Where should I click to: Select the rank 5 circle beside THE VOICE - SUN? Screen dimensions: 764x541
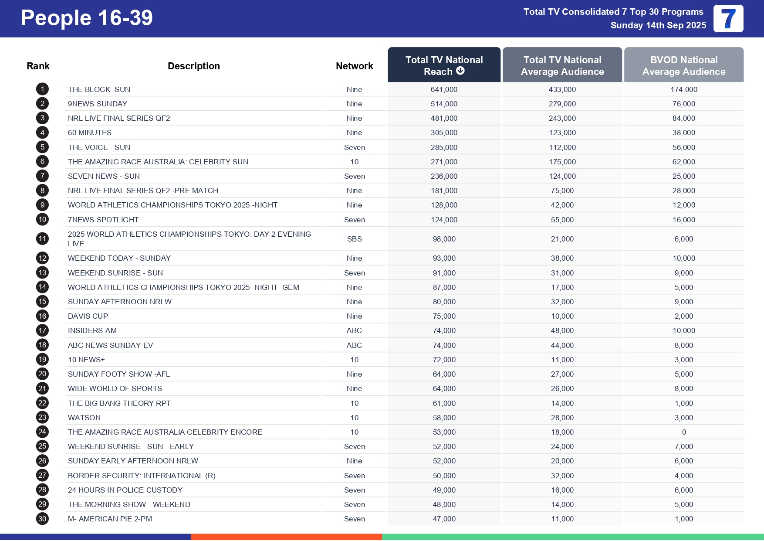(x=42, y=147)
